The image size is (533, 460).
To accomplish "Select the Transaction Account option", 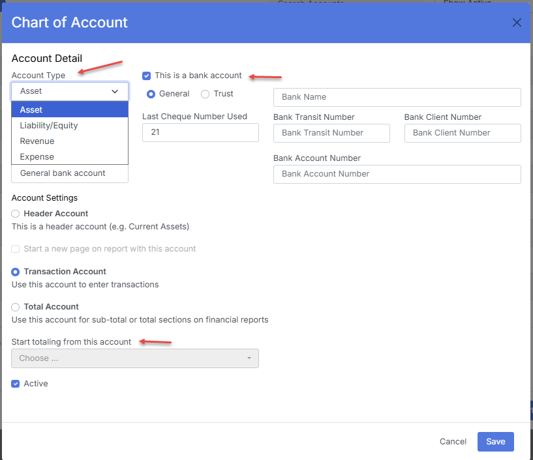I will click(x=16, y=272).
